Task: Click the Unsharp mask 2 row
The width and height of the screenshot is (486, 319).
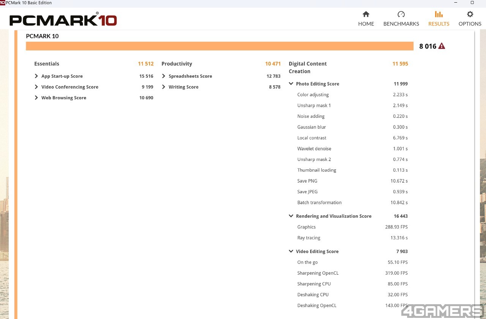Action: 352,159
